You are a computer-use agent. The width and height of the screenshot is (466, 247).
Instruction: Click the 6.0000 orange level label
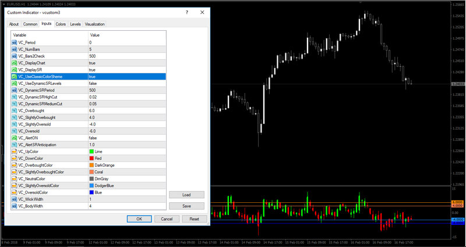coord(457,202)
